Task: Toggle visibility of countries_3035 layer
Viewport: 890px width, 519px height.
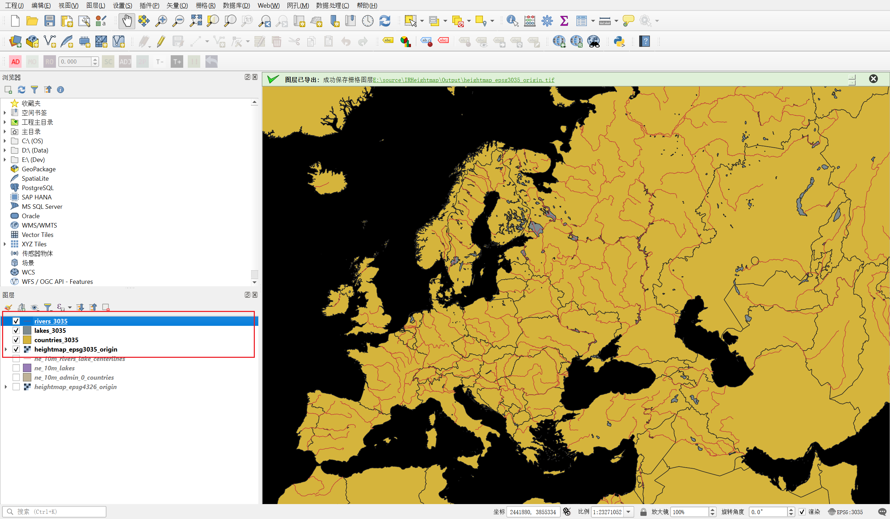Action: click(x=16, y=340)
